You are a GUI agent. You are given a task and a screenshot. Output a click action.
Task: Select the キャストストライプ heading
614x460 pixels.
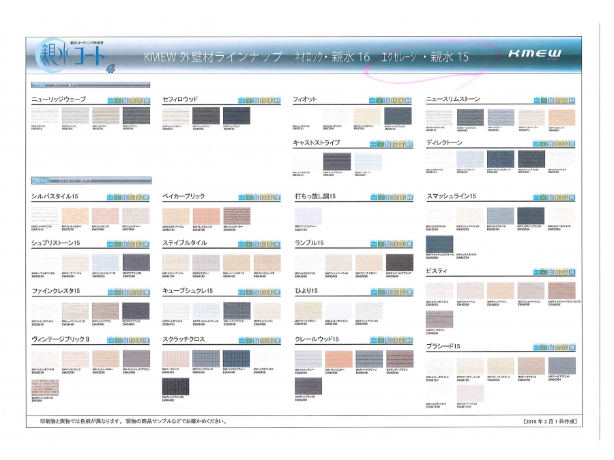(x=317, y=142)
